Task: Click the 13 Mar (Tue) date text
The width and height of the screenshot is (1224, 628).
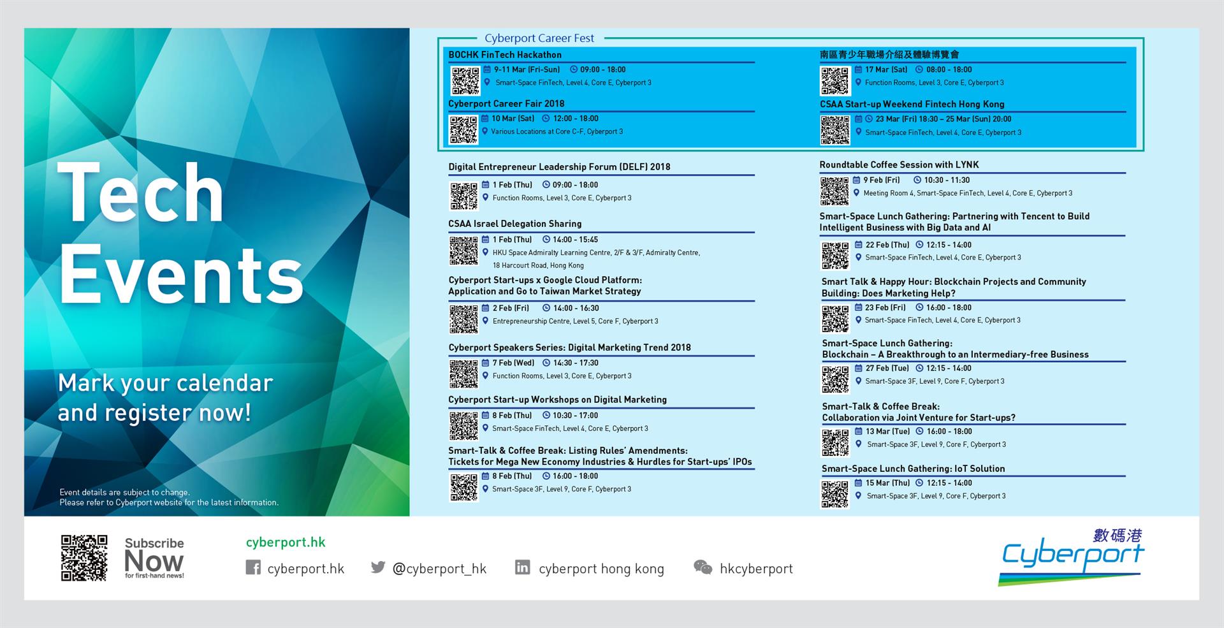Action: coord(887,432)
